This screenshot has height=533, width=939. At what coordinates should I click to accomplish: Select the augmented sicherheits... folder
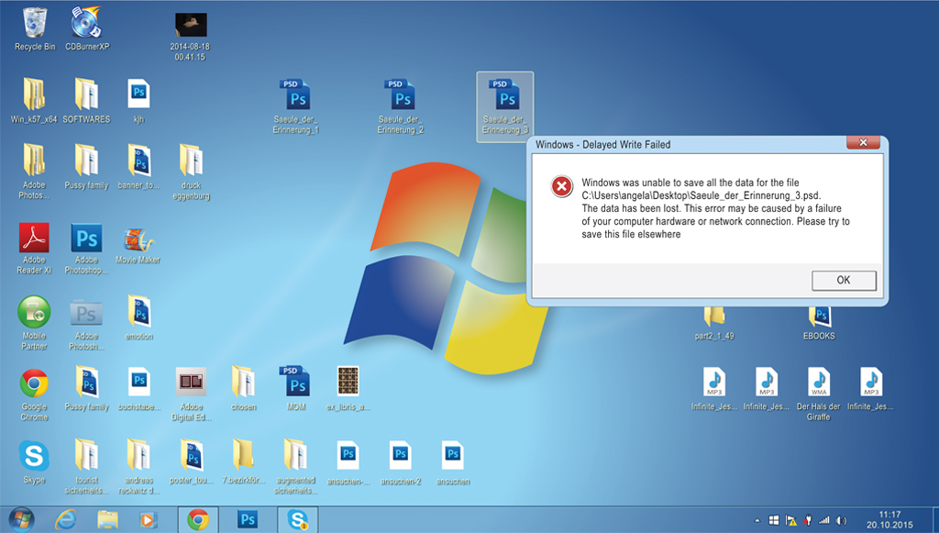click(296, 467)
